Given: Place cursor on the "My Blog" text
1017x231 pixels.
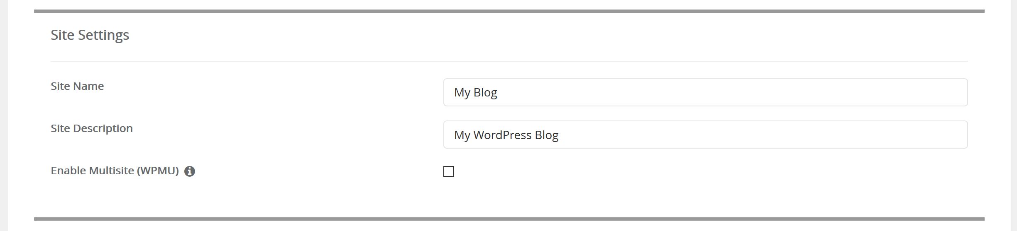Looking at the screenshot, I should click(475, 92).
